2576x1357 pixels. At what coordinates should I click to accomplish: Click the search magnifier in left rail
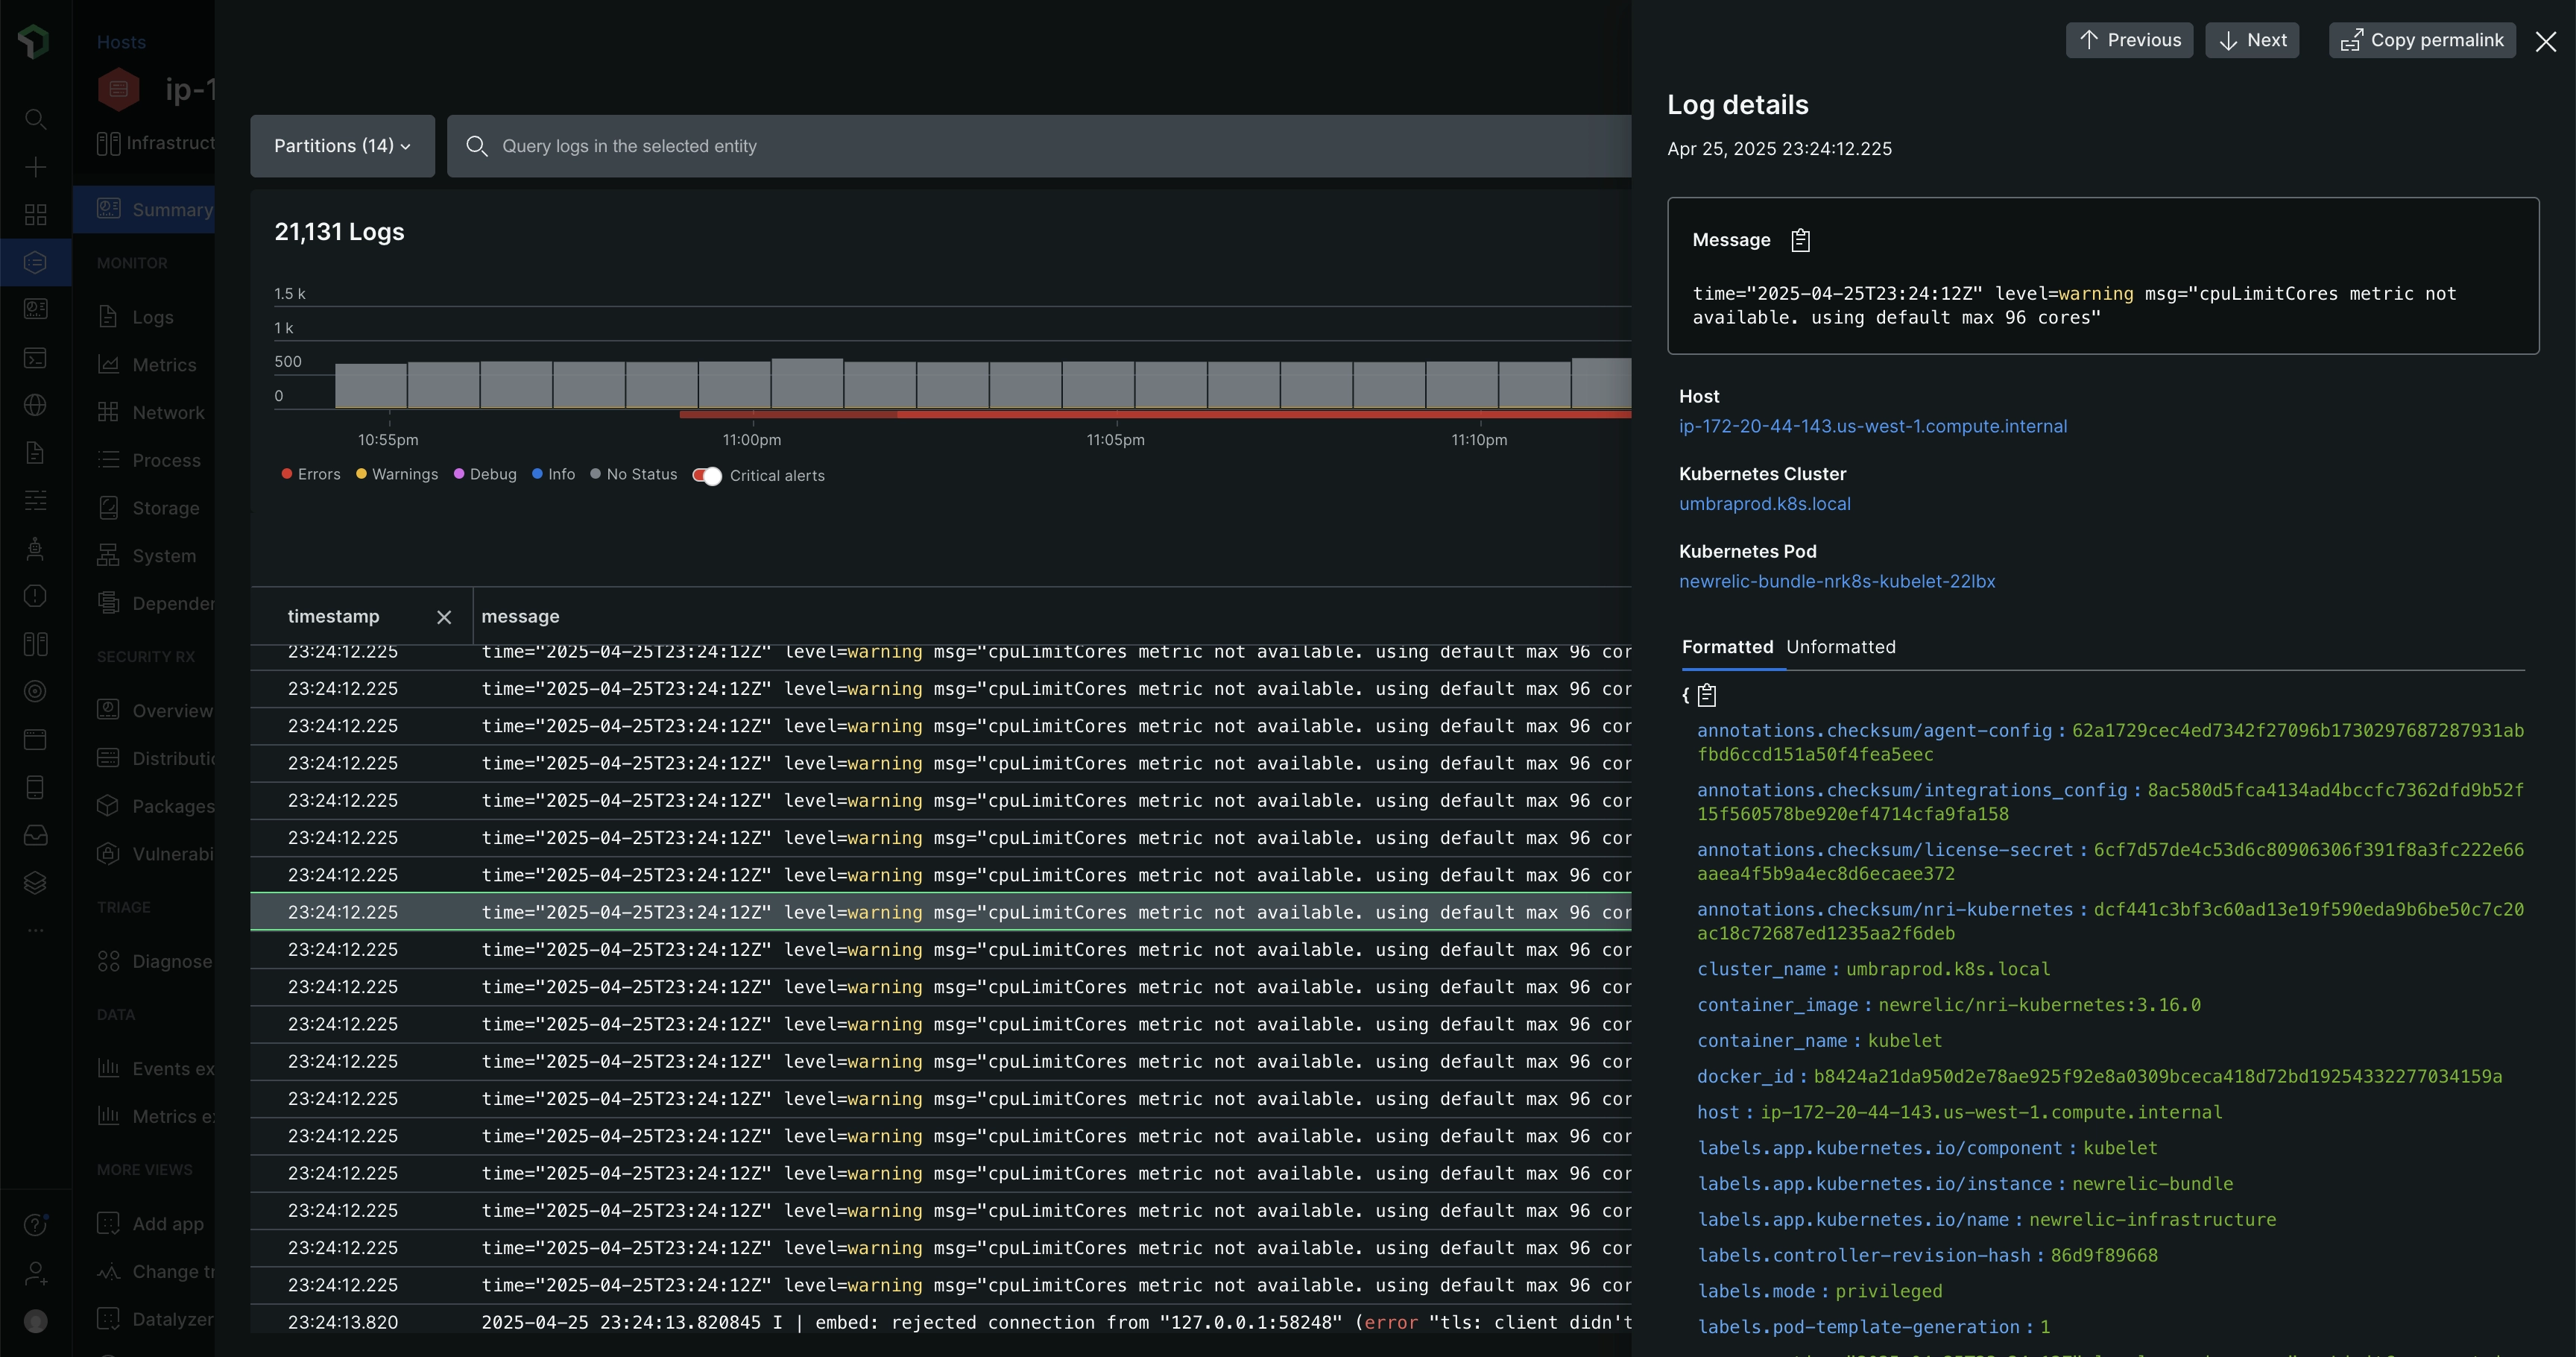point(35,119)
